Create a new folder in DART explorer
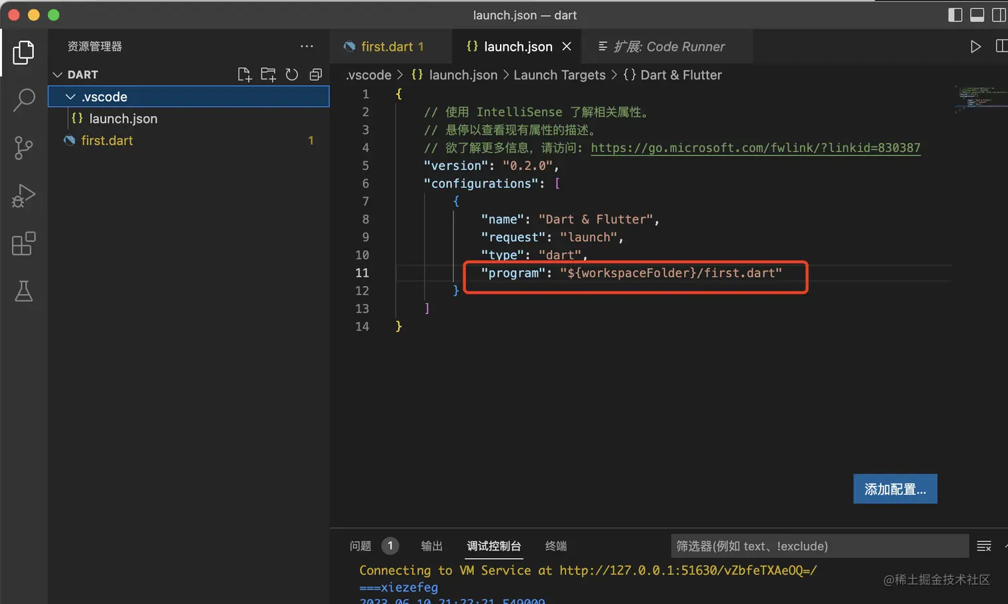Viewport: 1008px width, 604px height. coord(268,75)
